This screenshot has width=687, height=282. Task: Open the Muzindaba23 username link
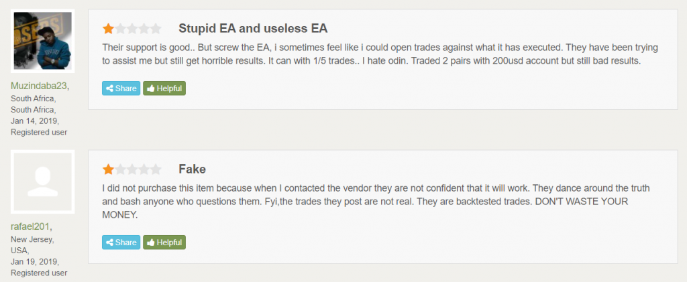tap(40, 86)
